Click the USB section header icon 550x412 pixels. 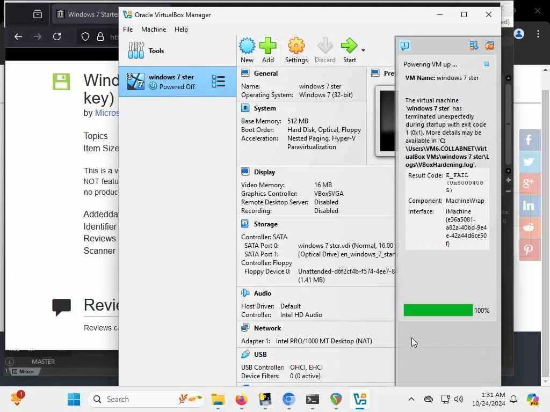coord(245,354)
